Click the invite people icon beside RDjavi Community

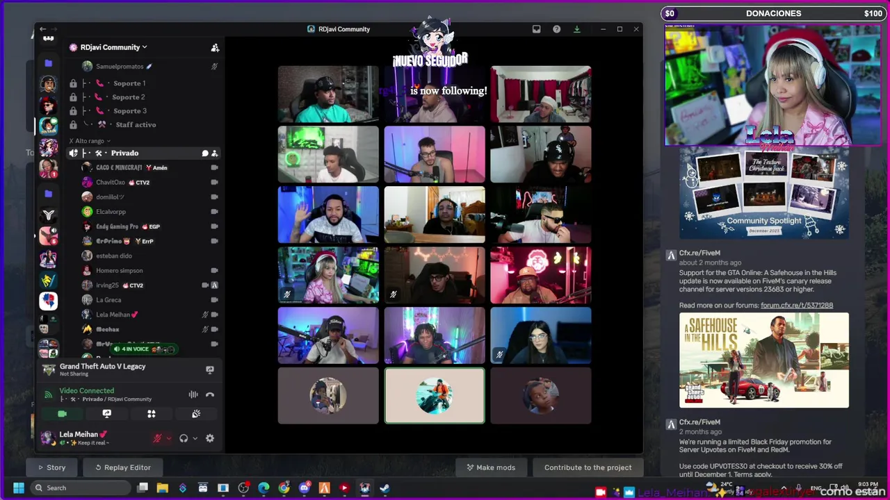tap(215, 47)
